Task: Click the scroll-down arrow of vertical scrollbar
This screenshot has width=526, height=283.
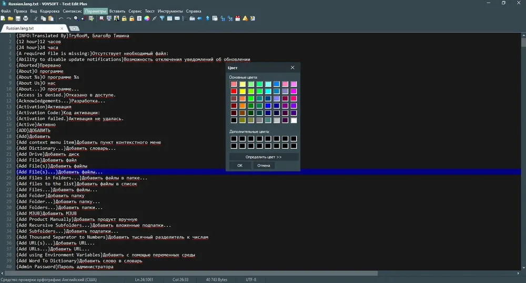Action: (523, 268)
